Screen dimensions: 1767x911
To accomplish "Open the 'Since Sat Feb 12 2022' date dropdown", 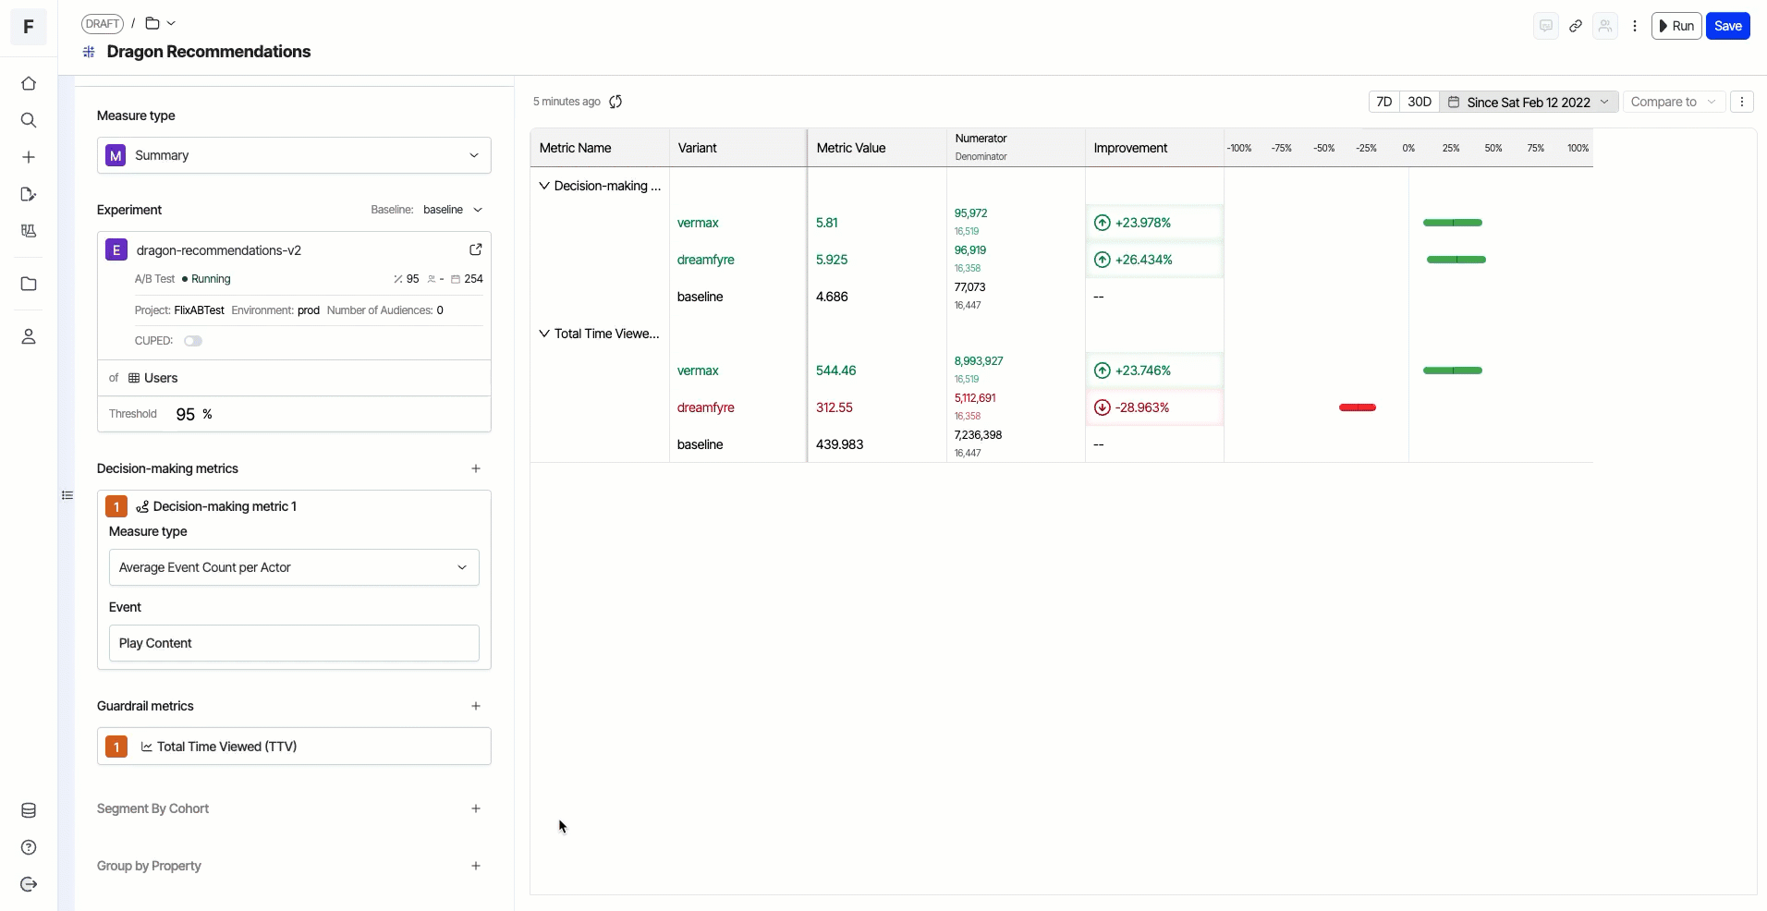I will [1529, 102].
